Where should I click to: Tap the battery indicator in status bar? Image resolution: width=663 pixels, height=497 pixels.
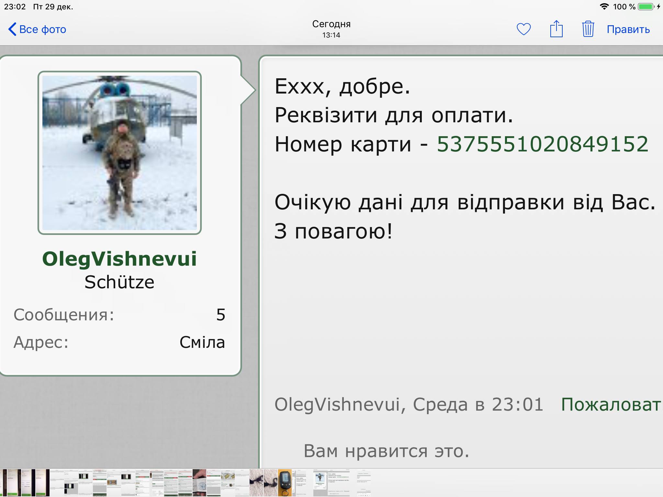[x=646, y=6]
